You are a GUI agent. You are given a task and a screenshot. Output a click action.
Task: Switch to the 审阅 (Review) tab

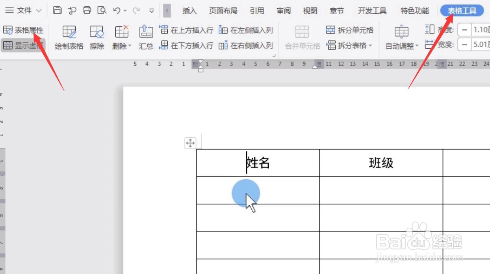(x=284, y=11)
